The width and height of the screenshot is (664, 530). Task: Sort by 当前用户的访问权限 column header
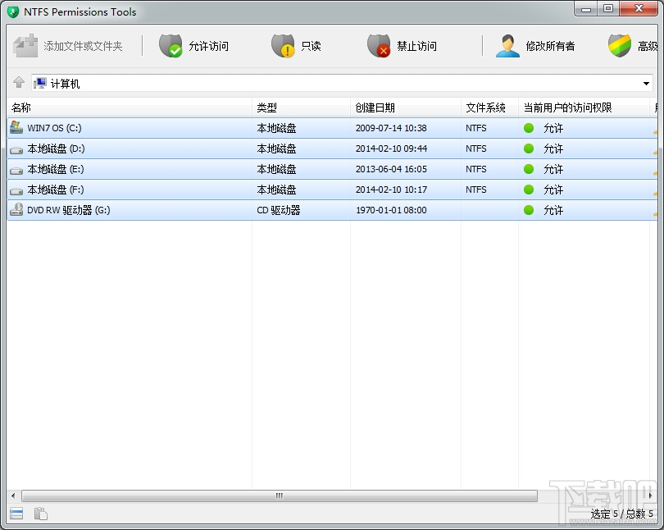[584, 107]
